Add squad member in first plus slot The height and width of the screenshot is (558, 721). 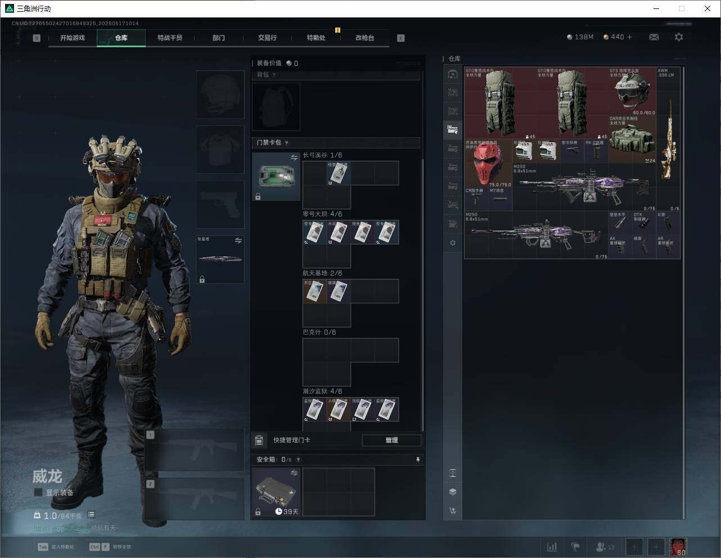tap(634, 547)
